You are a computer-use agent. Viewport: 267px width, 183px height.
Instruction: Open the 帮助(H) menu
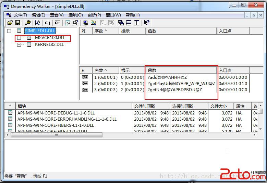pyautogui.click(x=133, y=15)
